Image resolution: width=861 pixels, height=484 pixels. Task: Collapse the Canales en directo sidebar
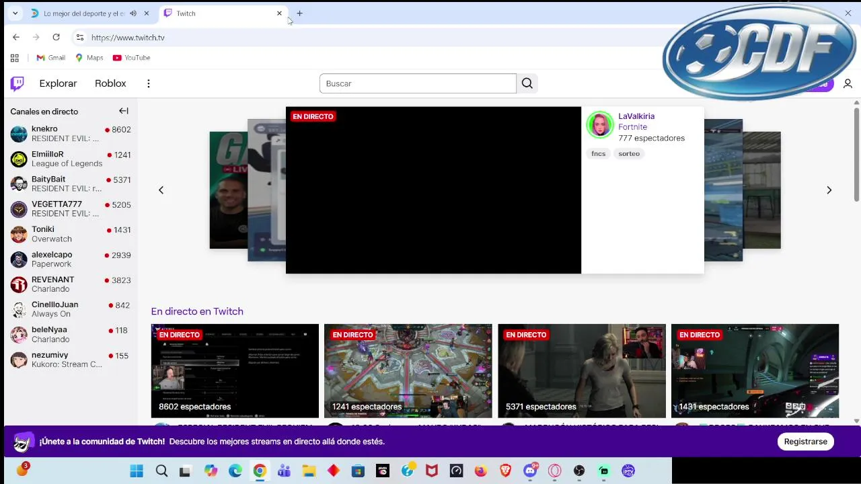click(x=124, y=111)
